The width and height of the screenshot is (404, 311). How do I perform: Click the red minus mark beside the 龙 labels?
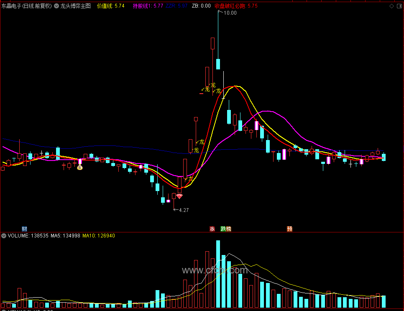point(201,94)
